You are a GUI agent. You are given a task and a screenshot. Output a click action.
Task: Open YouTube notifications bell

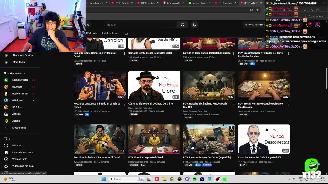(x=308, y=25)
